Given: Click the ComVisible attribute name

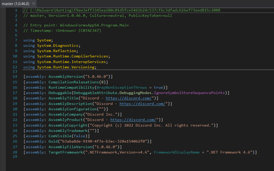Looking at the screenshot, I should (60, 136).
